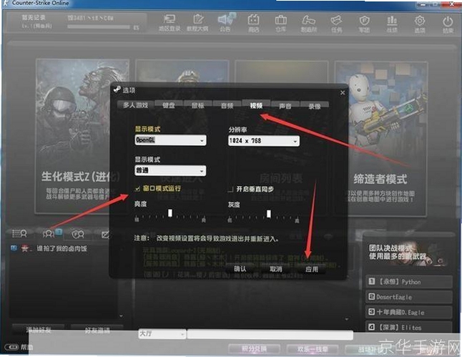Click the lobby chat message input field
The width and height of the screenshot is (462, 357).
(270, 334)
